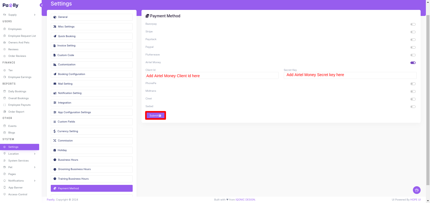Select the Custom Fields tab
The height and width of the screenshot is (203, 430).
[92, 122]
